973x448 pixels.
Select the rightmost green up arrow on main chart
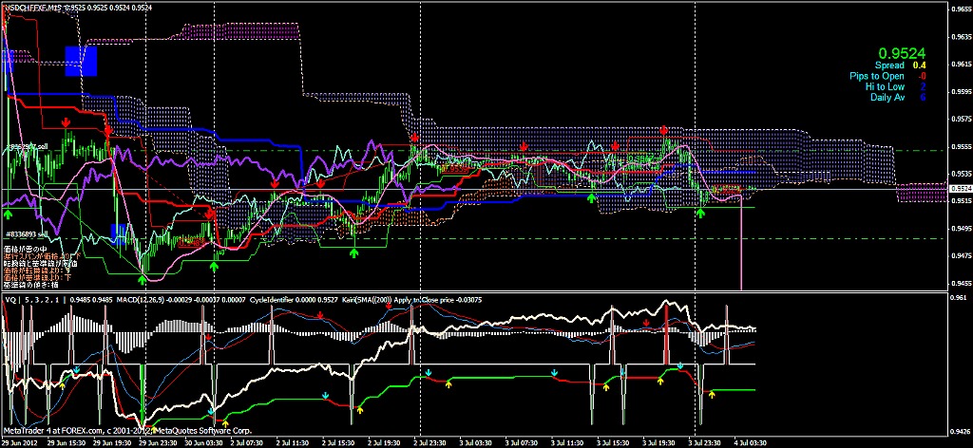pyautogui.click(x=701, y=213)
